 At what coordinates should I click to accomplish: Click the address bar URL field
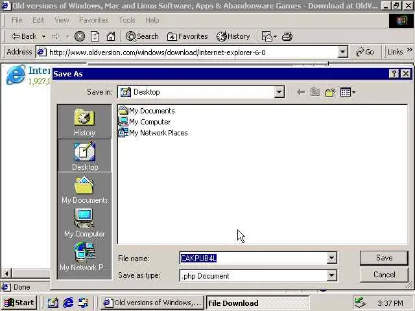tap(187, 52)
